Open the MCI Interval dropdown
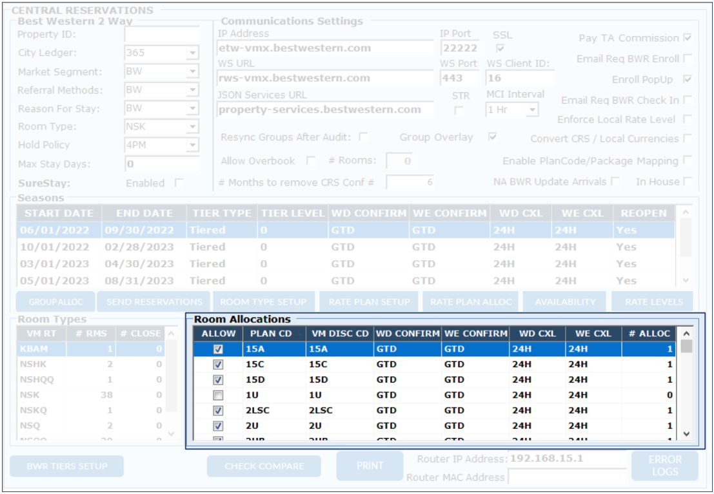 pyautogui.click(x=531, y=110)
